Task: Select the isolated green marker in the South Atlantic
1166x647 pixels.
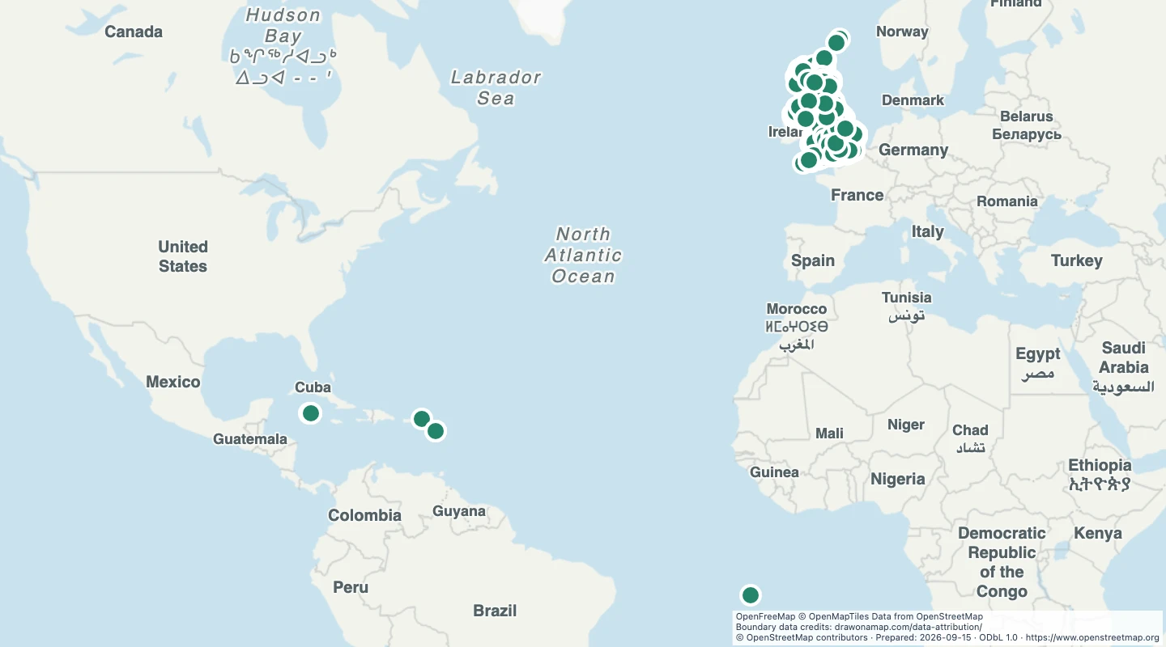Action: [751, 595]
